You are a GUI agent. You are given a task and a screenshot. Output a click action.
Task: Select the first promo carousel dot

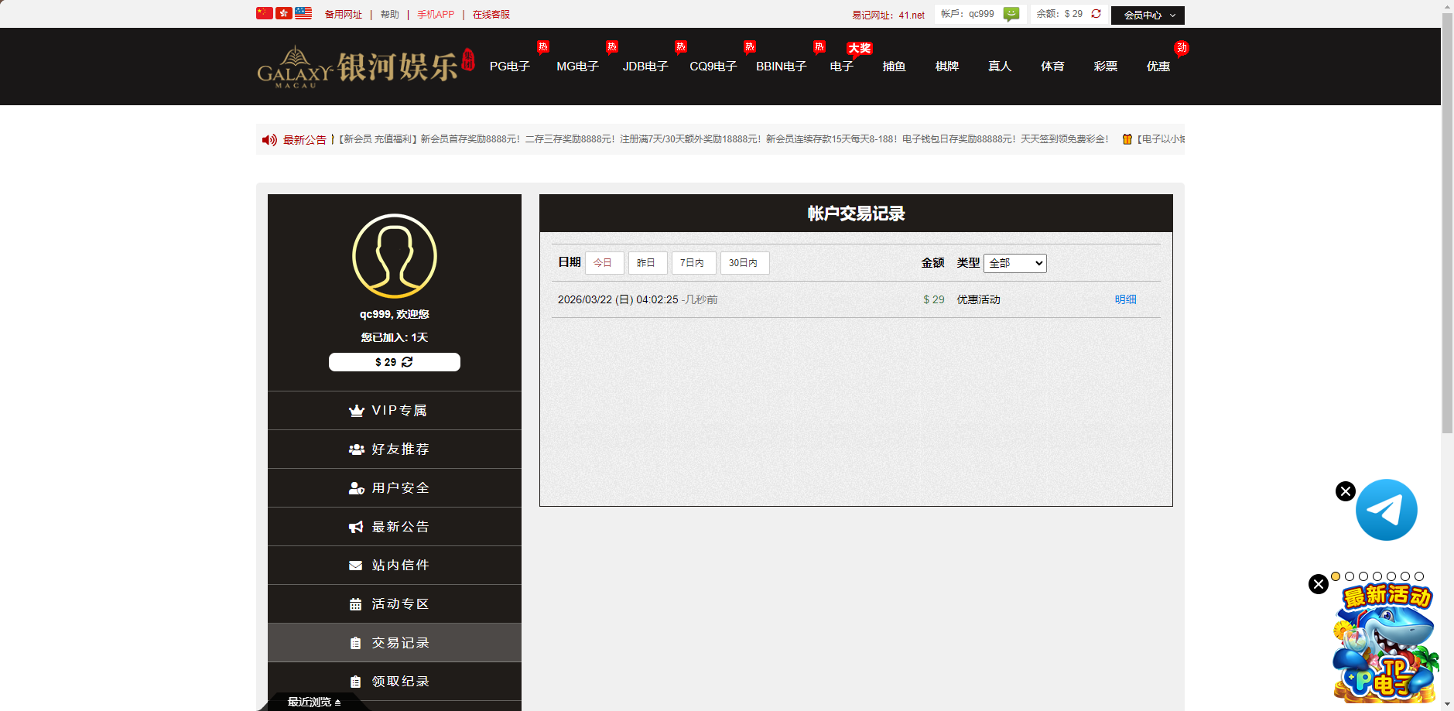click(1336, 576)
